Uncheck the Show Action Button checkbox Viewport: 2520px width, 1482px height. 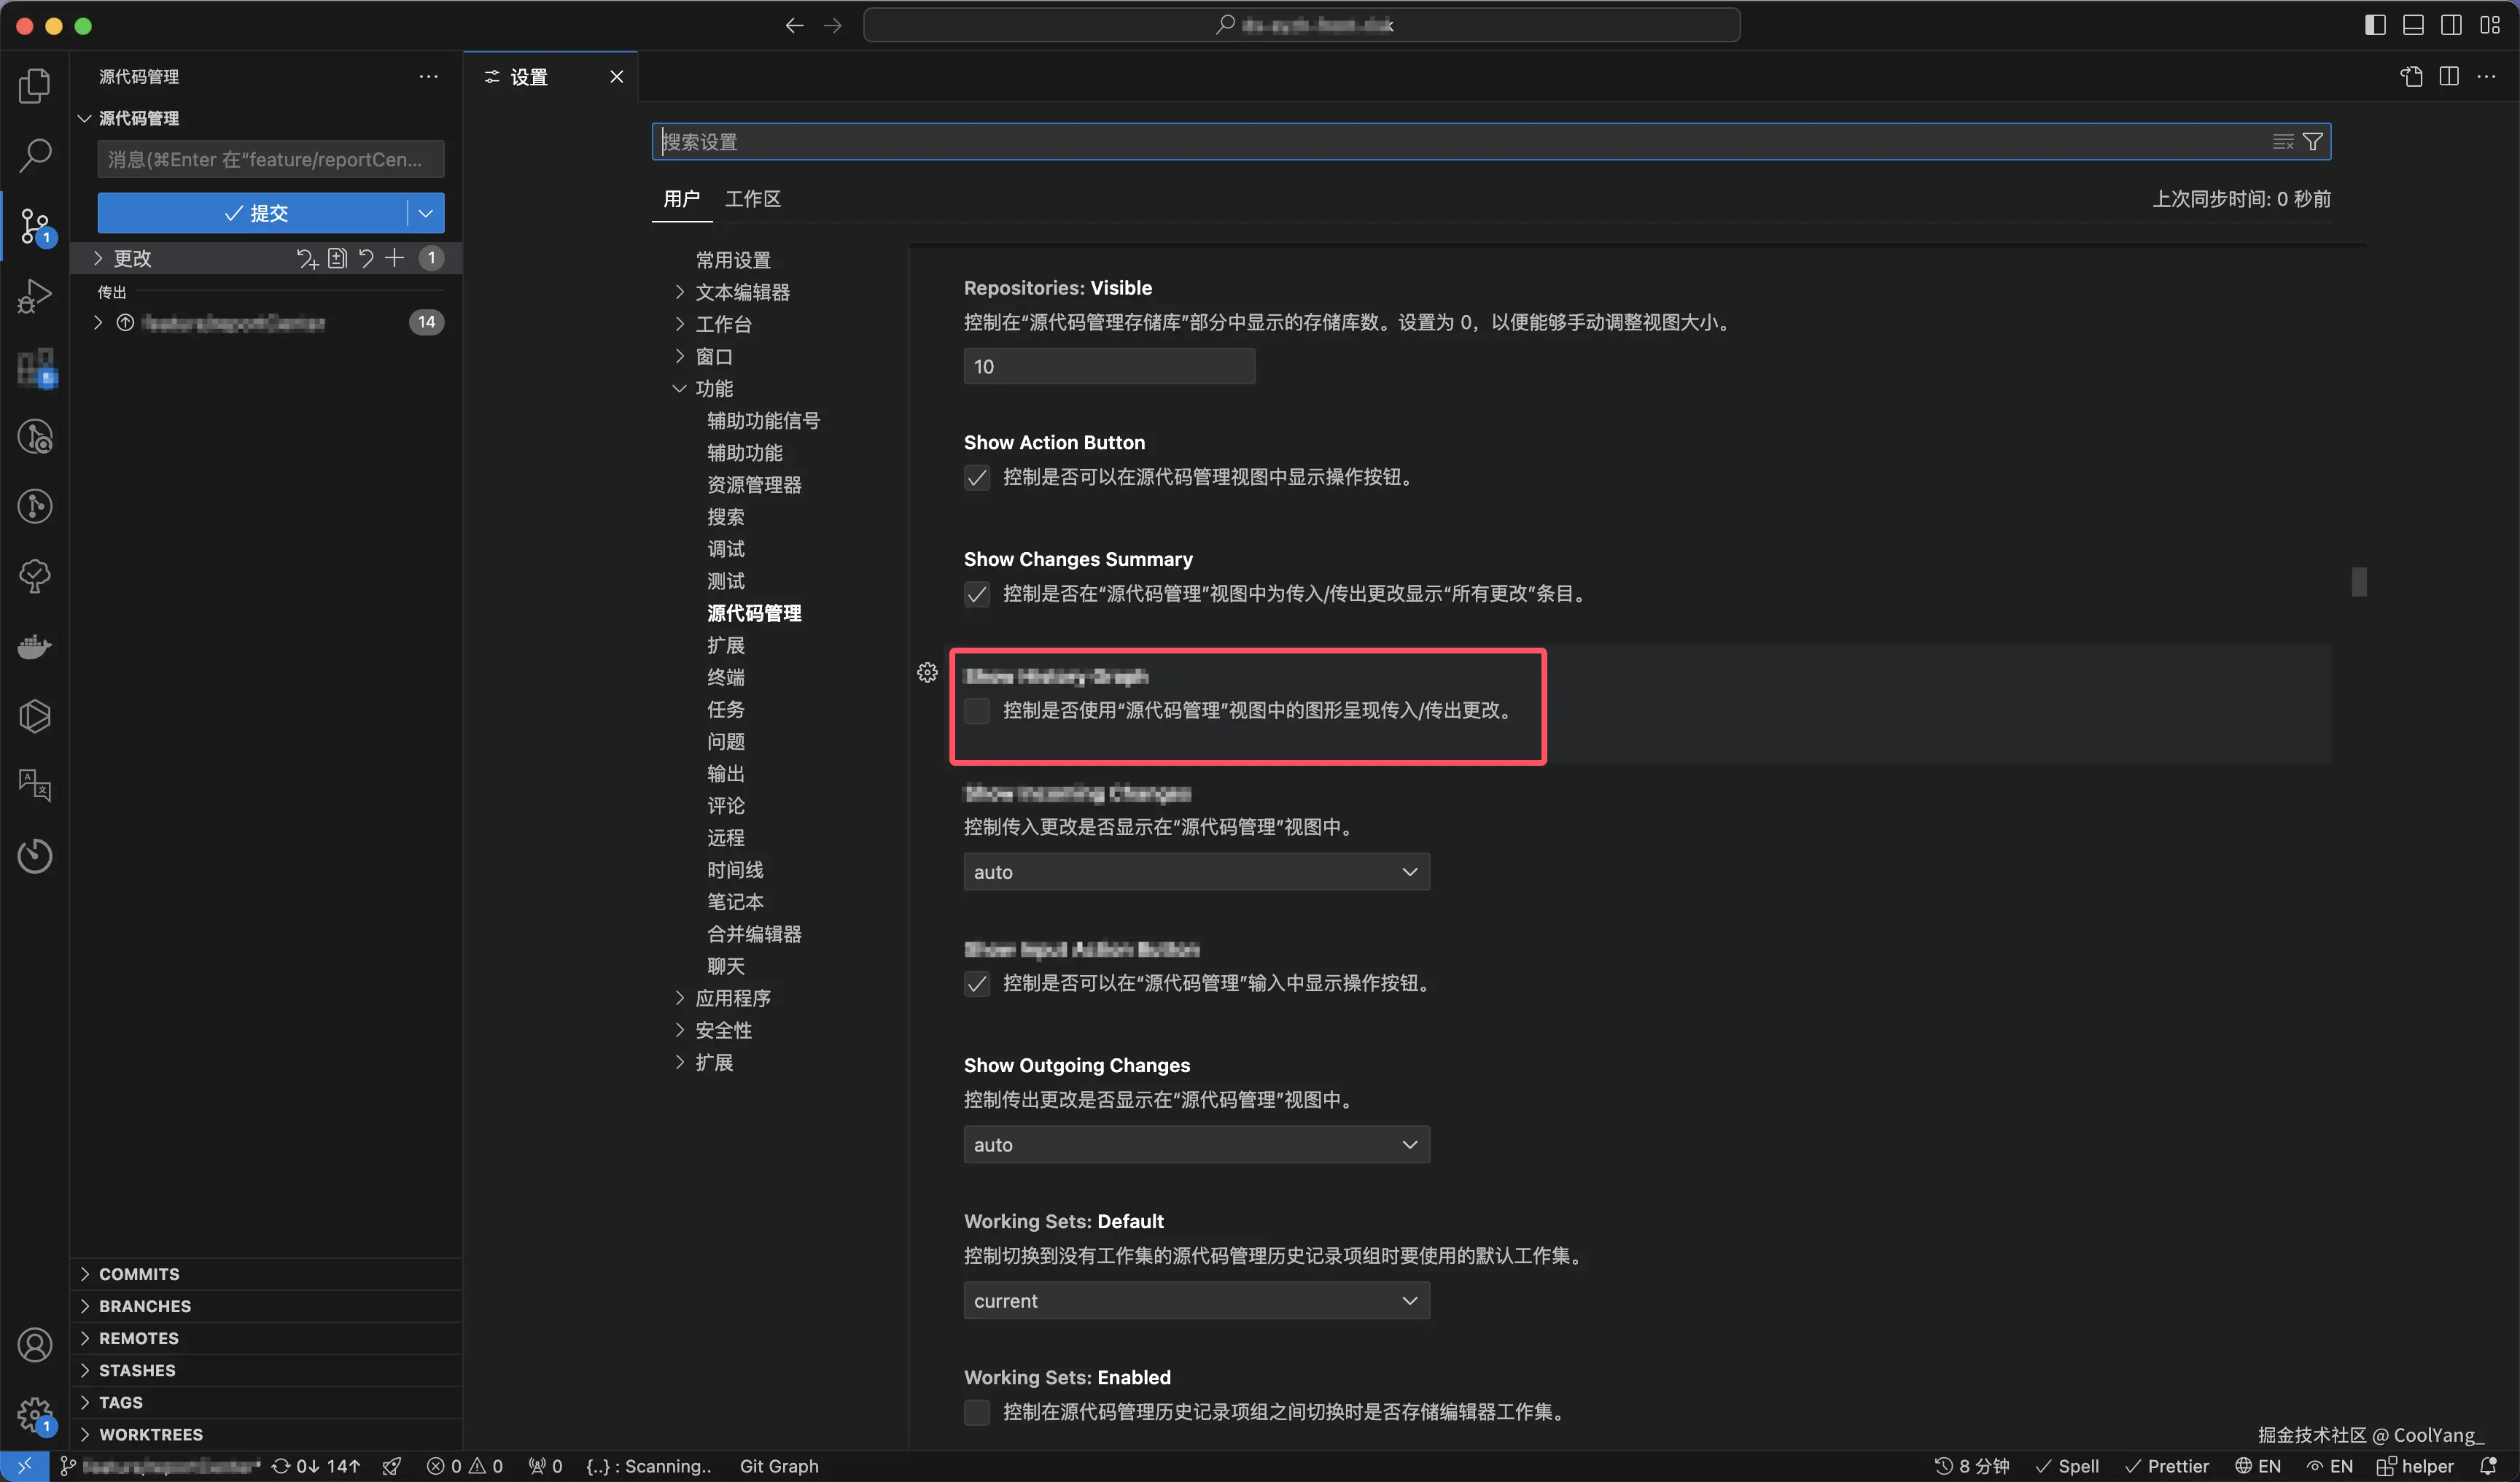[x=977, y=477]
